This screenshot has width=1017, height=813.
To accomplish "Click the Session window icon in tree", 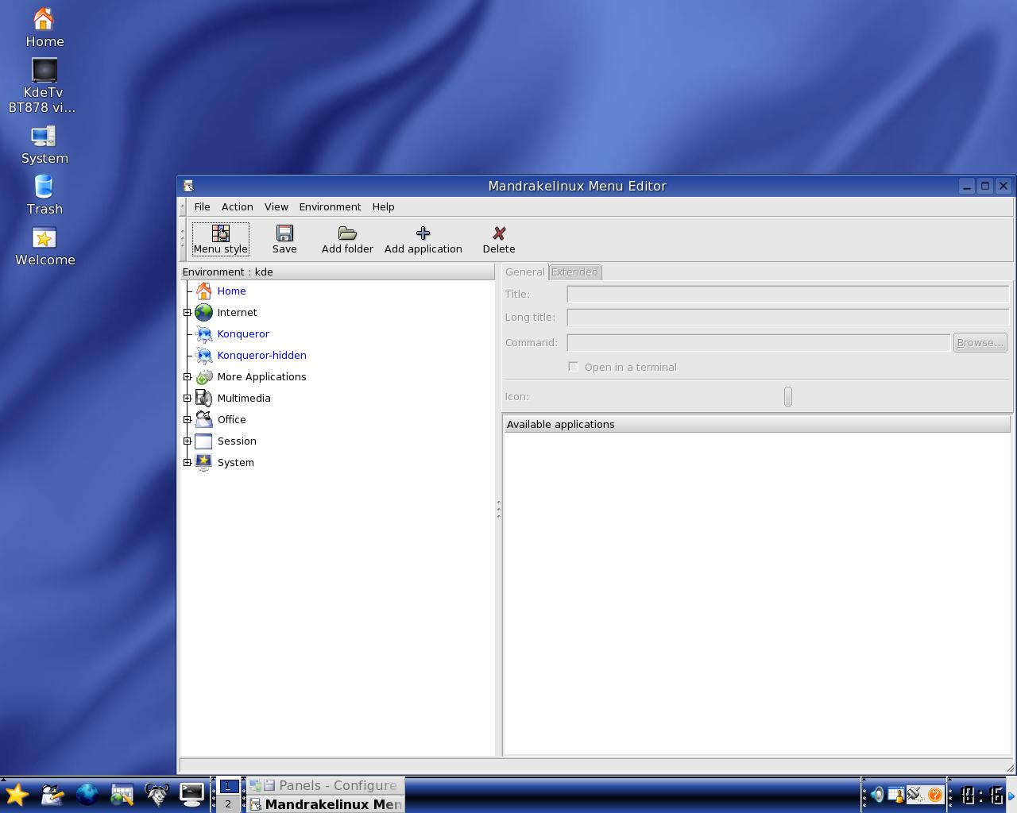I will tap(204, 441).
